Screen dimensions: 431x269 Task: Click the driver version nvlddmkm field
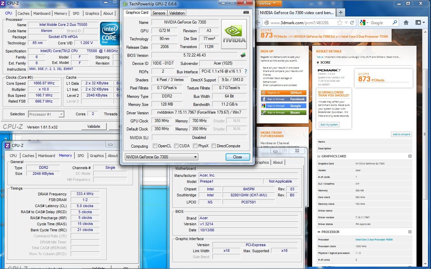(x=199, y=113)
